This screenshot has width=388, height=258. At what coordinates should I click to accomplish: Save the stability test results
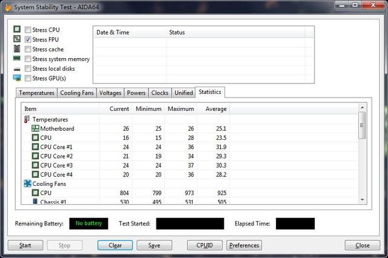(x=154, y=245)
